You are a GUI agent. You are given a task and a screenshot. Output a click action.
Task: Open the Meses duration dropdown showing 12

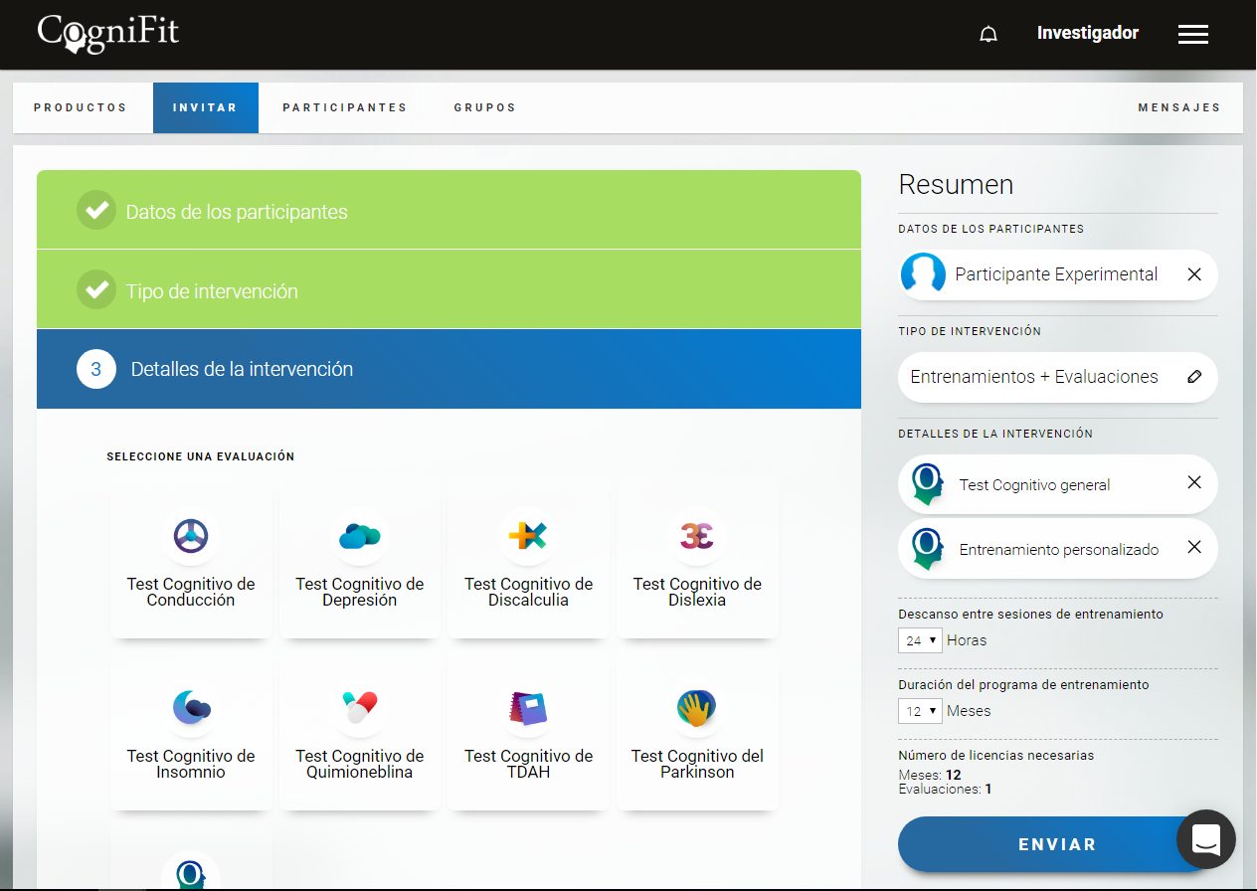tap(921, 711)
